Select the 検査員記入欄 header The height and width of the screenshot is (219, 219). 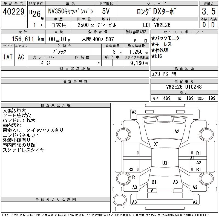tap(56, 105)
